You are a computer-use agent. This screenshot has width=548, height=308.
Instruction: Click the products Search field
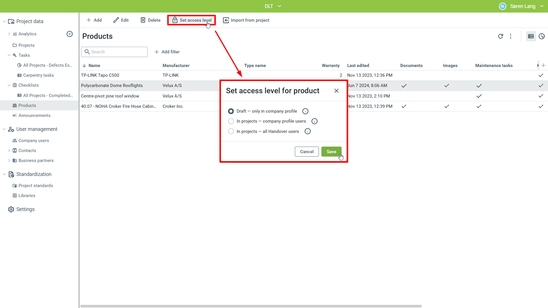pos(114,52)
